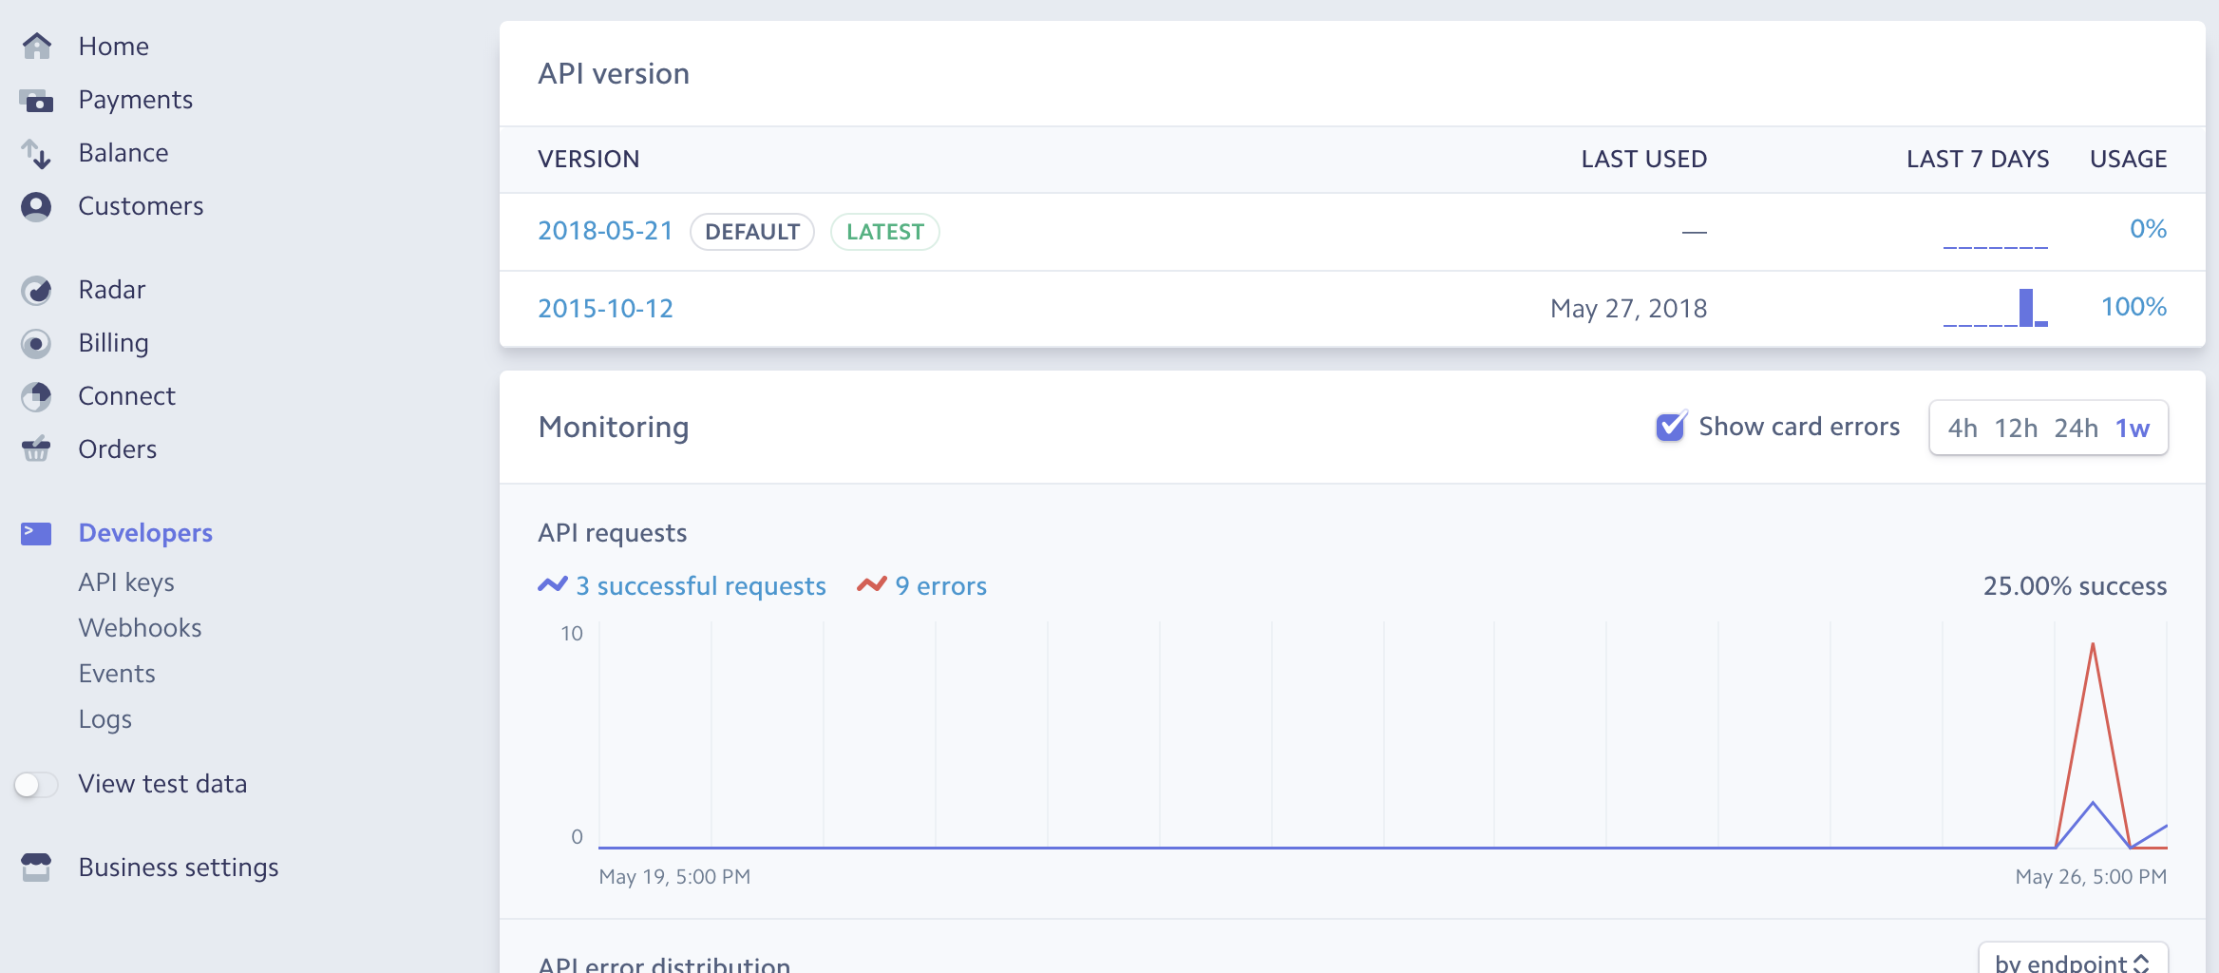Click the 3 successful requests link
The height and width of the screenshot is (973, 2219).
tap(701, 585)
